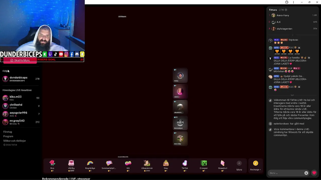321x180 pixels.
Task: Send the GG gift
Action: [x=128, y=165]
